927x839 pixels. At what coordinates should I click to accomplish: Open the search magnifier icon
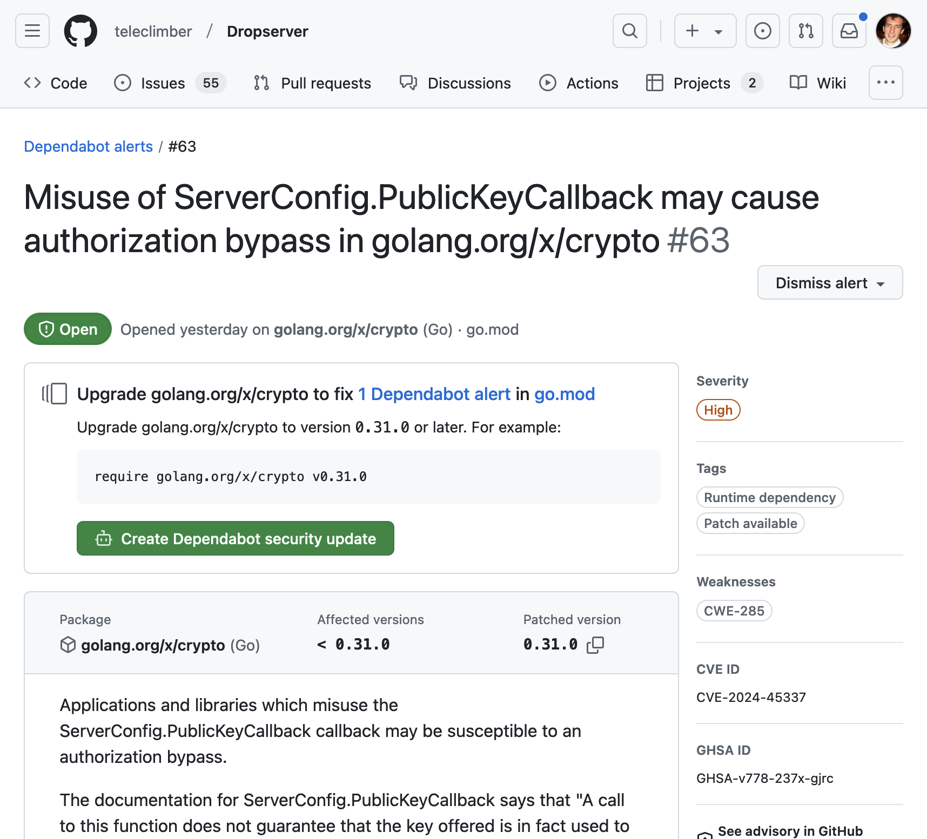tap(630, 31)
